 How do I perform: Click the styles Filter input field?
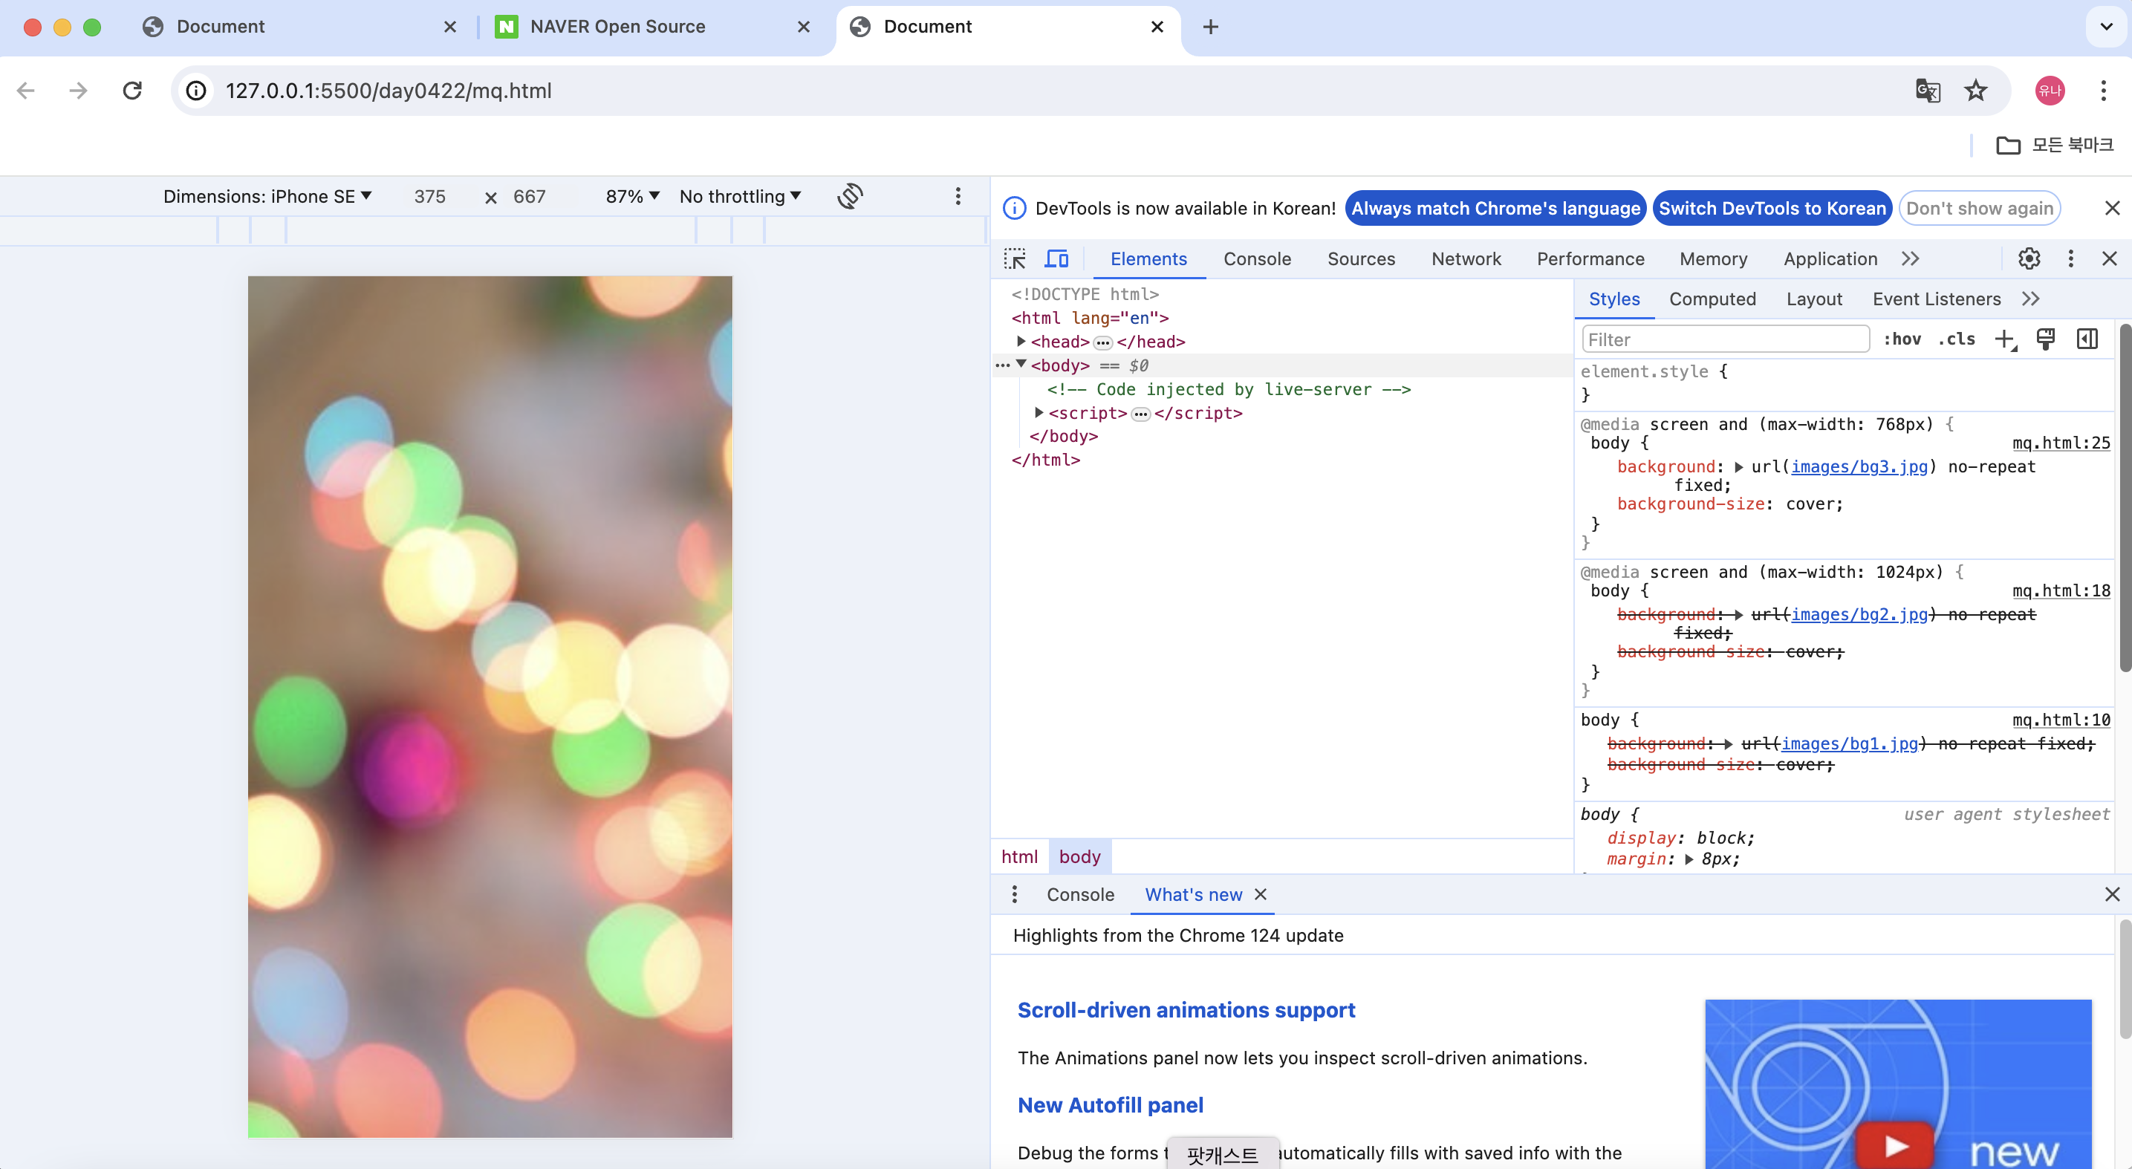[x=1725, y=339]
